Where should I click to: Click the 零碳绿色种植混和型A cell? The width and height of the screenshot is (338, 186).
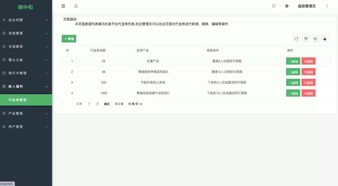pyautogui.click(x=153, y=72)
